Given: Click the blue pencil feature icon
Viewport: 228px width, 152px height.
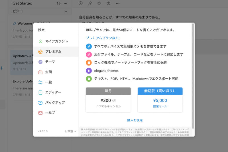Looking at the screenshot, I should [89, 46].
